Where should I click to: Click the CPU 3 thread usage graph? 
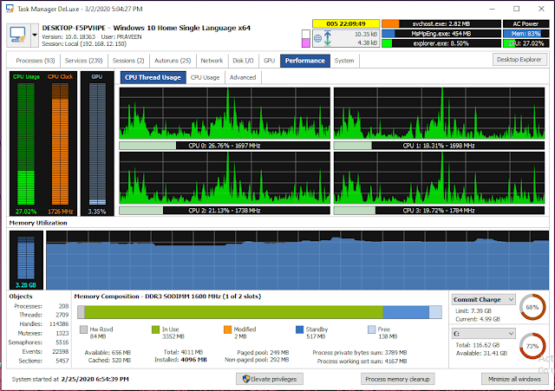point(439,178)
